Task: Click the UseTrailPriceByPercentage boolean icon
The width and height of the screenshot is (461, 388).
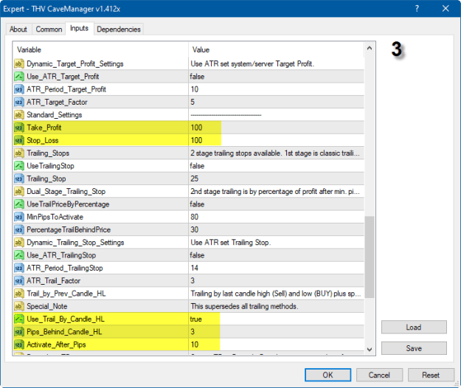Action: [18, 204]
